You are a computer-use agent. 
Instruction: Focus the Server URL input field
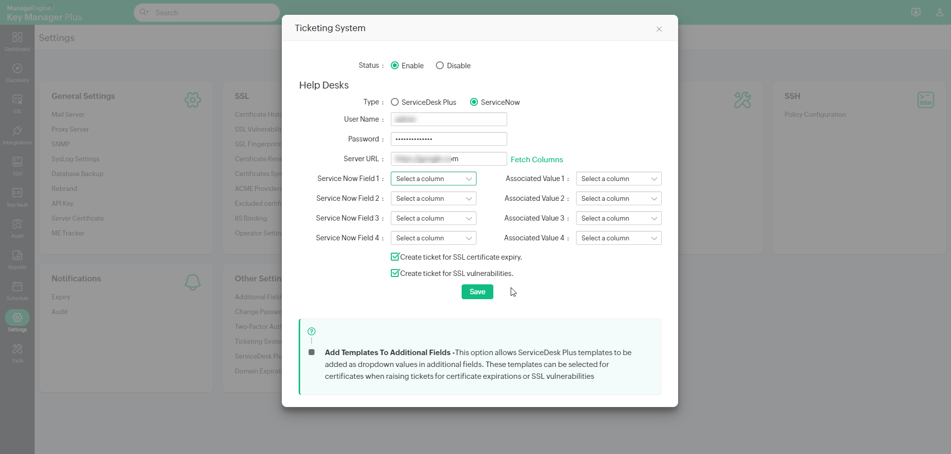click(449, 159)
